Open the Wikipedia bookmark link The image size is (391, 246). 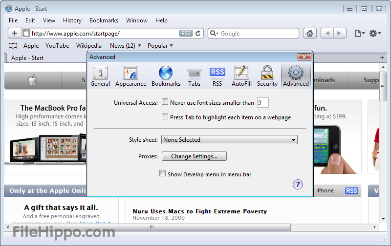pyautogui.click(x=89, y=46)
